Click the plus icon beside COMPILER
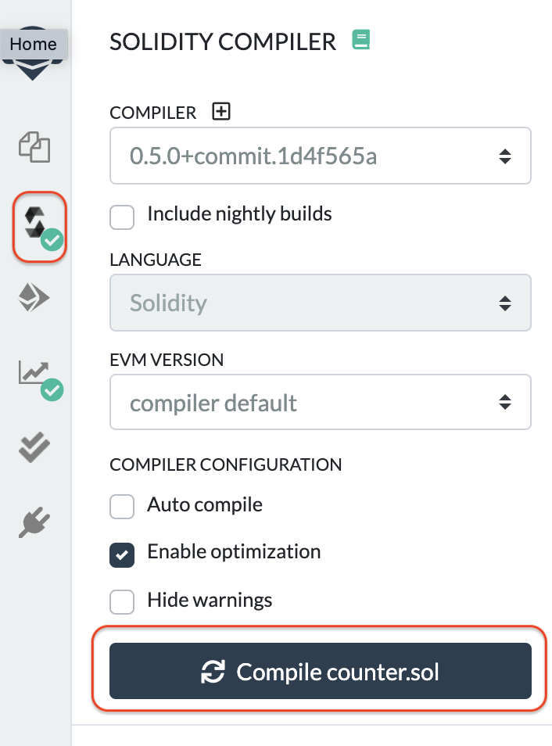The image size is (552, 746). [222, 112]
